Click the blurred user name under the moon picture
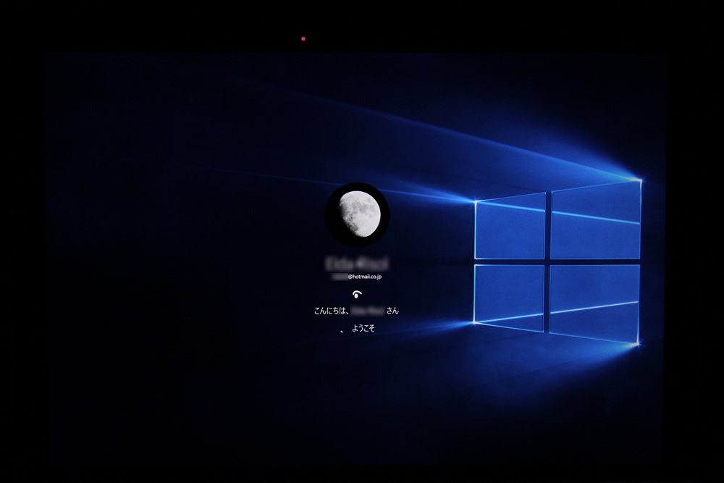Screen dimensions: 724x483 tap(357, 264)
